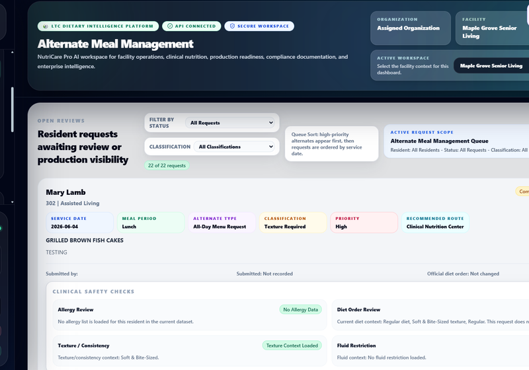Viewport: 529px width, 370px height.
Task: Click the TESTING note text
Action: coord(56,252)
